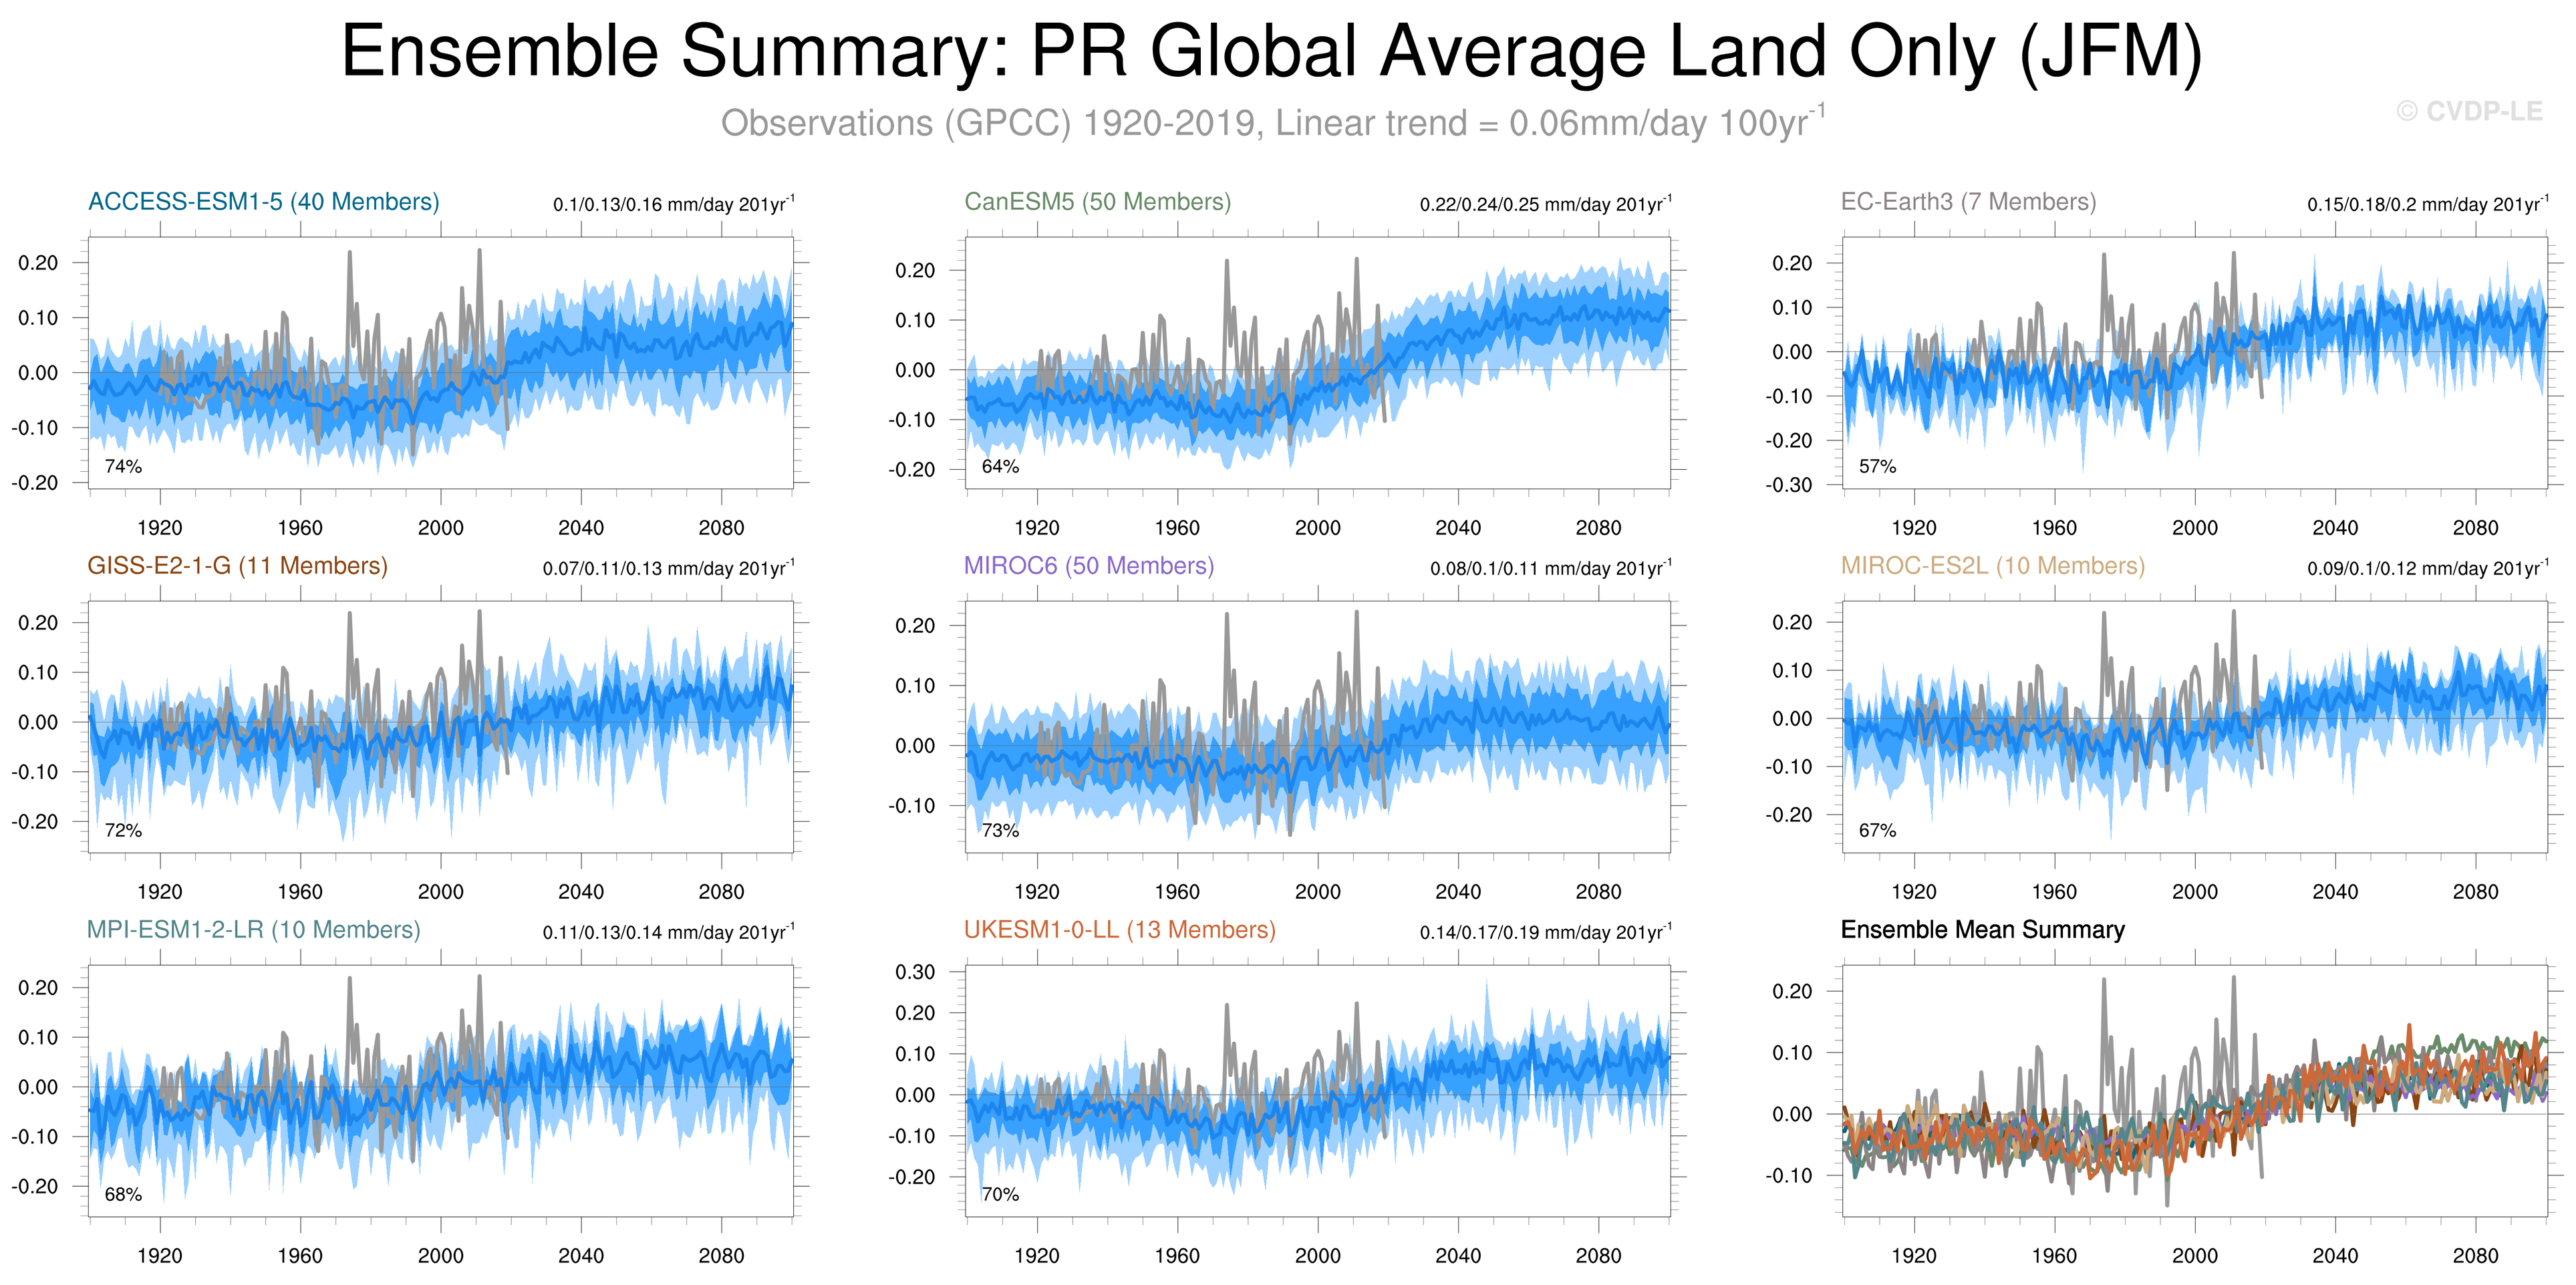Click the ACCESS-ESM1-5 (40 Members) title
The image size is (2576, 1285).
point(263,202)
